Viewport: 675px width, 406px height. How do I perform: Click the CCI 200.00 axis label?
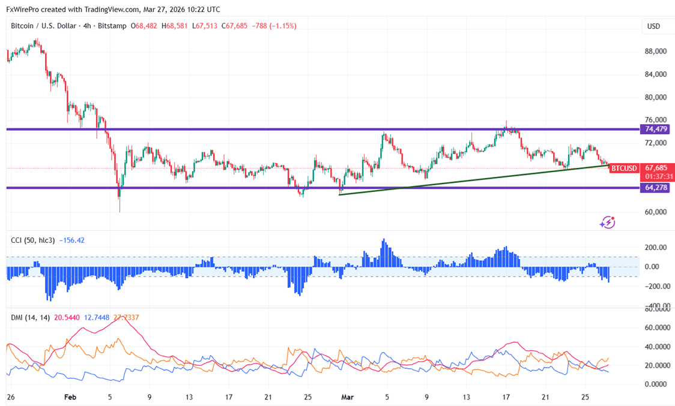point(655,247)
